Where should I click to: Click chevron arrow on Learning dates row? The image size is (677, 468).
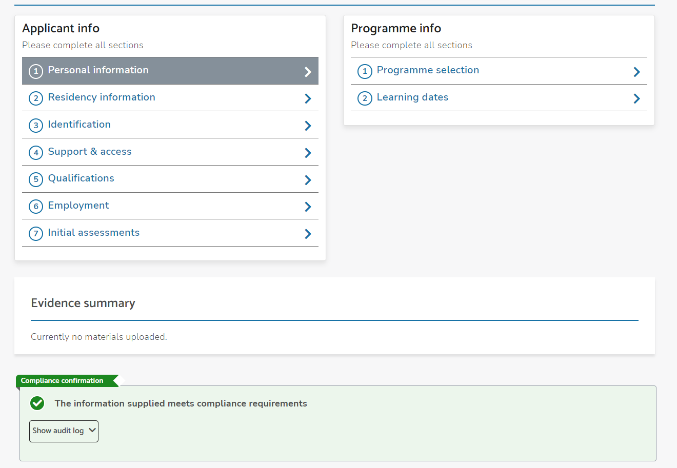[x=636, y=98]
